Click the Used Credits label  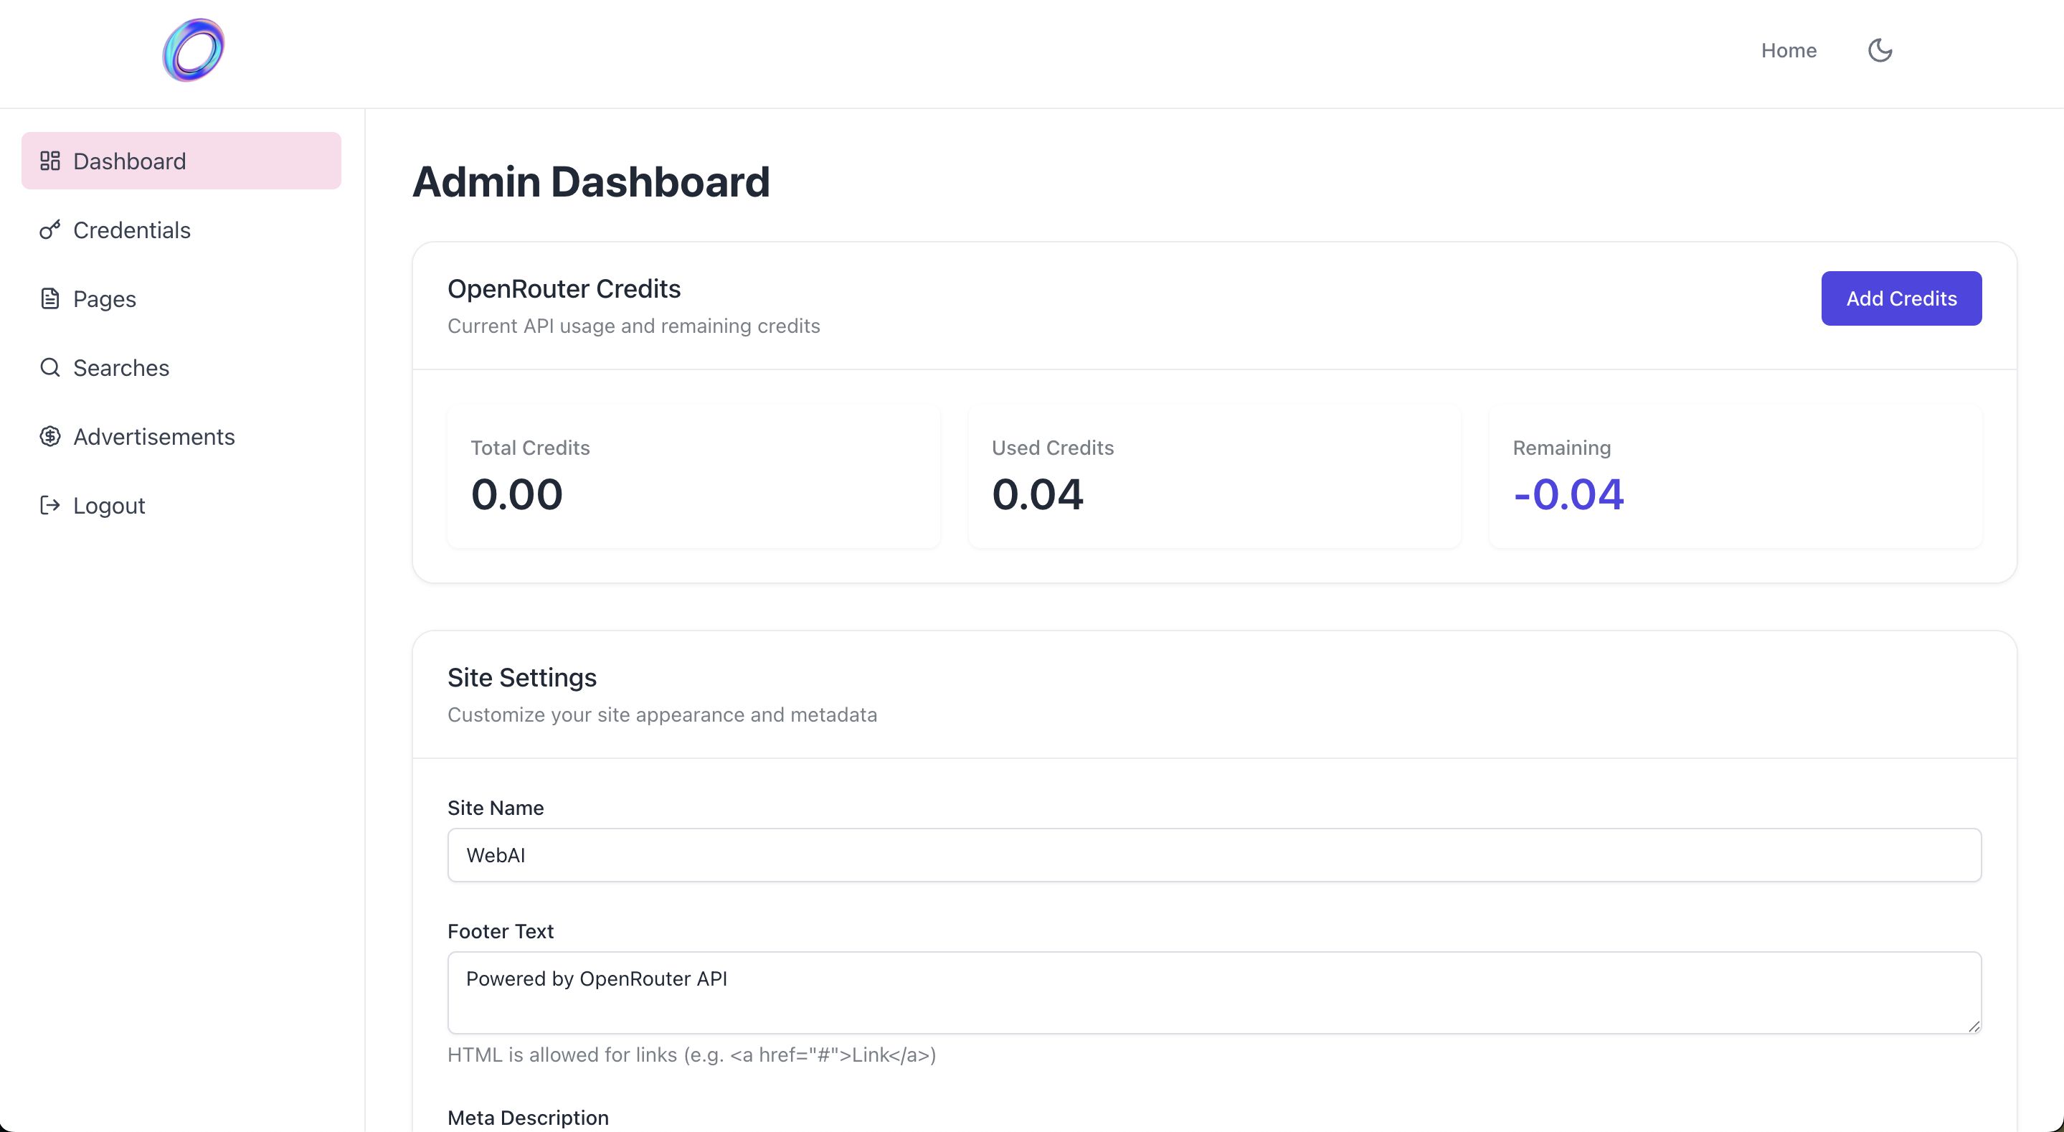(x=1052, y=448)
